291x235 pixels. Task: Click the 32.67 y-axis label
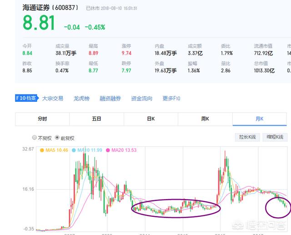(28, 149)
